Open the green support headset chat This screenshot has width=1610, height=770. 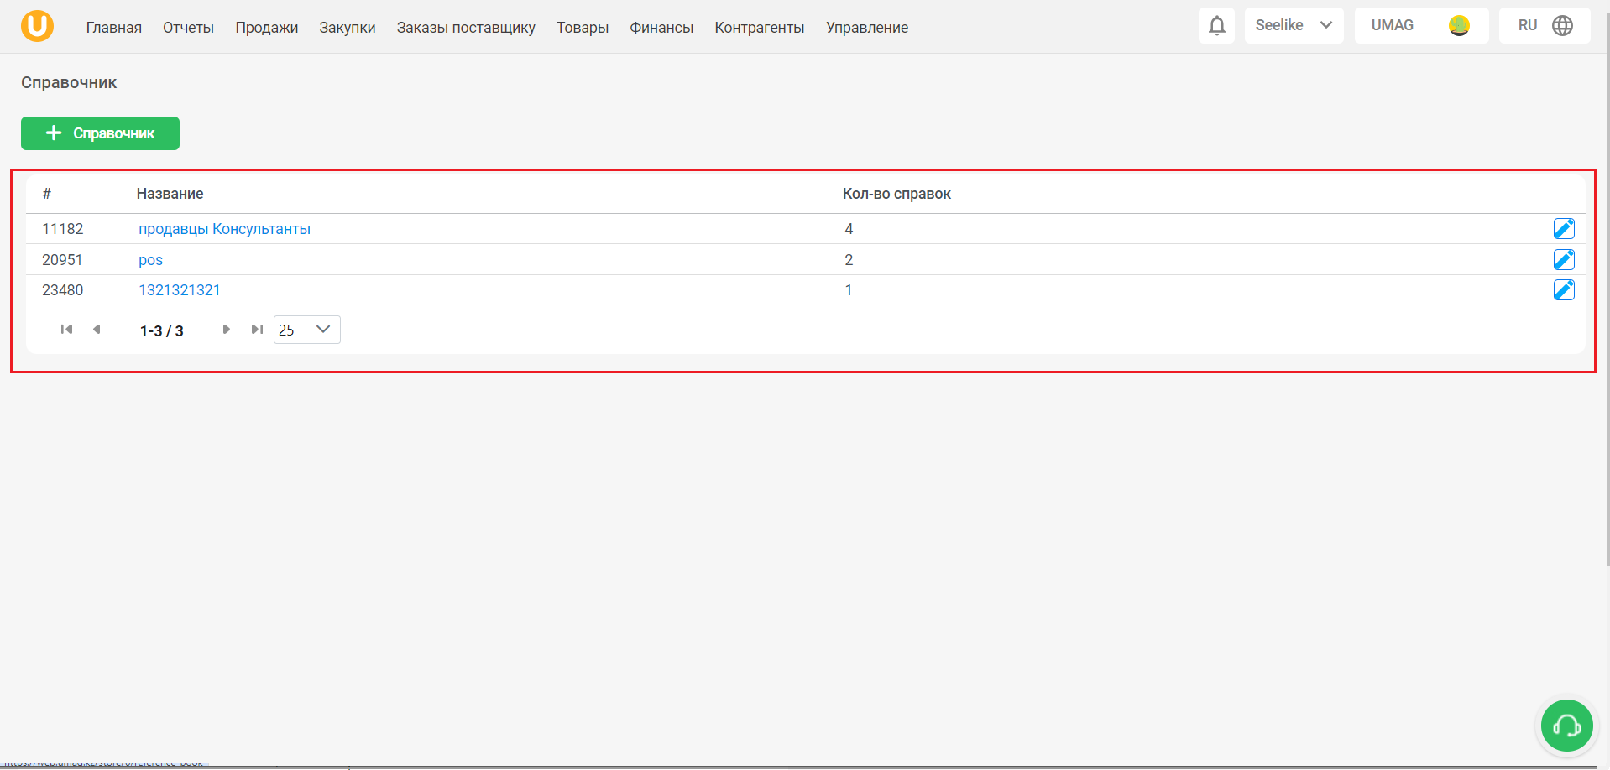[x=1566, y=726]
